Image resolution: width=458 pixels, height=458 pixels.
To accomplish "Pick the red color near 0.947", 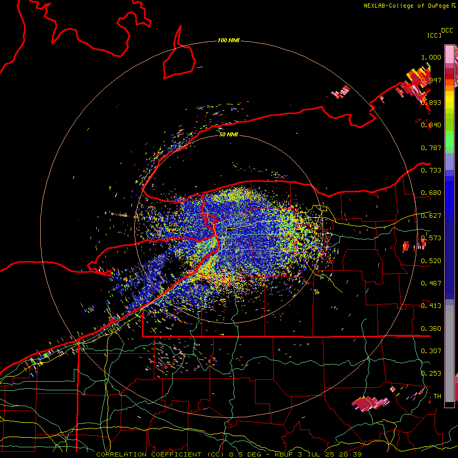I will (x=449, y=76).
